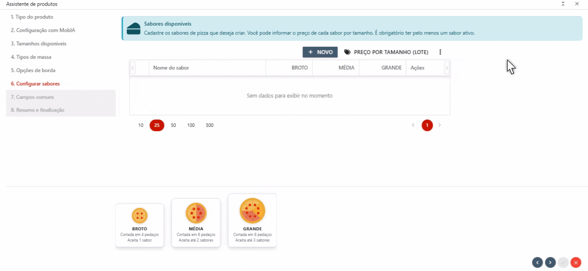Click the gray confirm checkmark button
The height and width of the screenshot is (271, 588).
563,262
